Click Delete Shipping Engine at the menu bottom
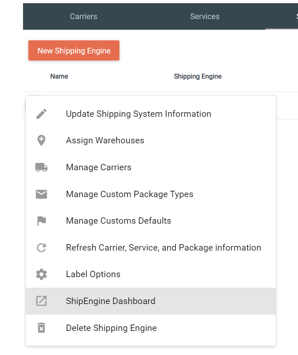The height and width of the screenshot is (355, 298). [111, 328]
